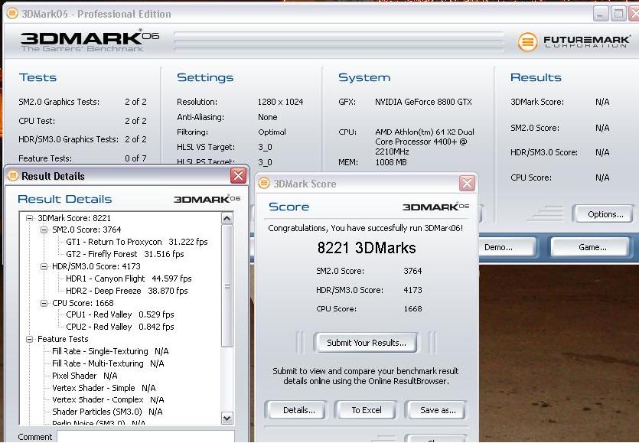Image resolution: width=639 pixels, height=443 pixels.
Task: Select GT2 - Firefly Forest row
Action: point(125,254)
